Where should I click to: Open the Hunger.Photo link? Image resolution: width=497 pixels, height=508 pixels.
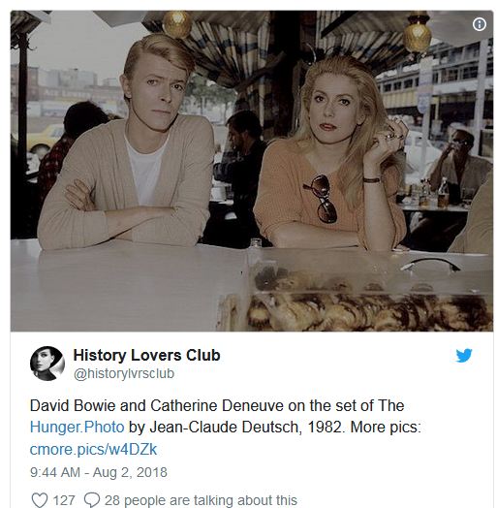[x=78, y=427]
